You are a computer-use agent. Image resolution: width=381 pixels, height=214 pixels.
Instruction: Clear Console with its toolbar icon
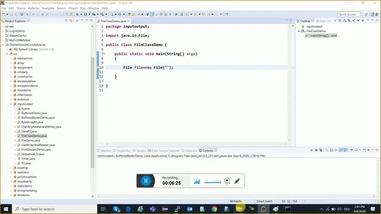tap(327, 150)
